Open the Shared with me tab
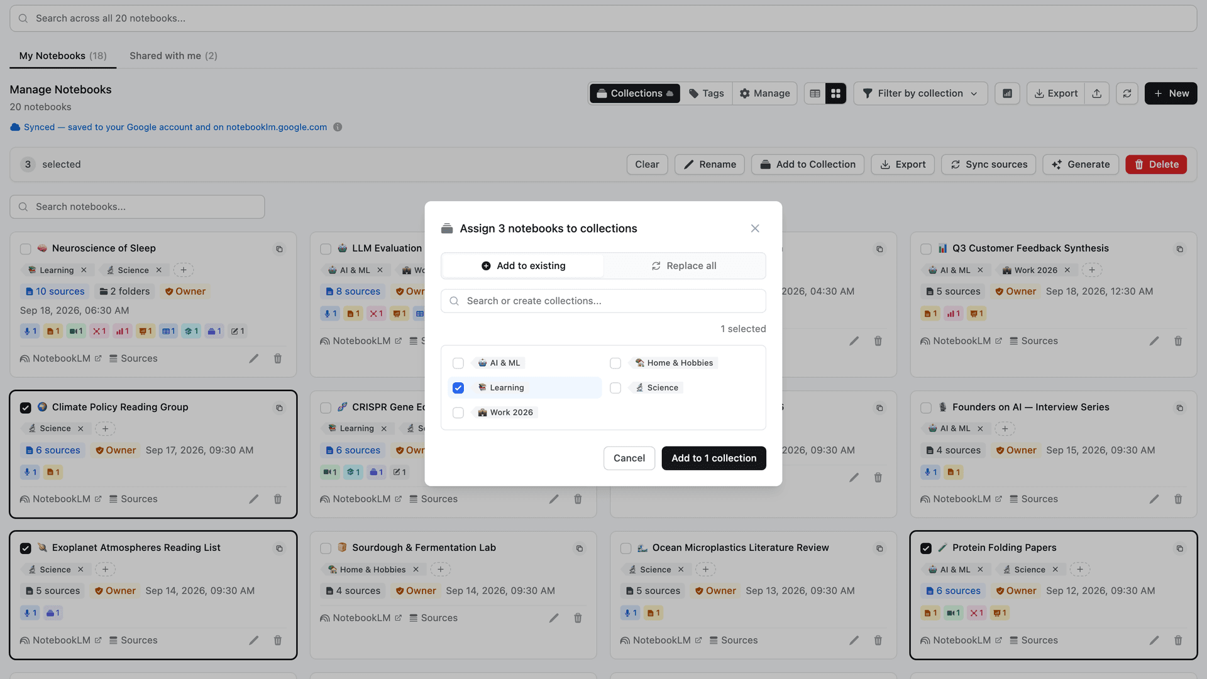The height and width of the screenshot is (679, 1207). click(174, 56)
